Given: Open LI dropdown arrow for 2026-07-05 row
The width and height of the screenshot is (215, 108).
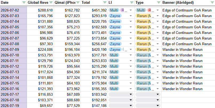Looking at the screenshot, I should pos(131,27).
